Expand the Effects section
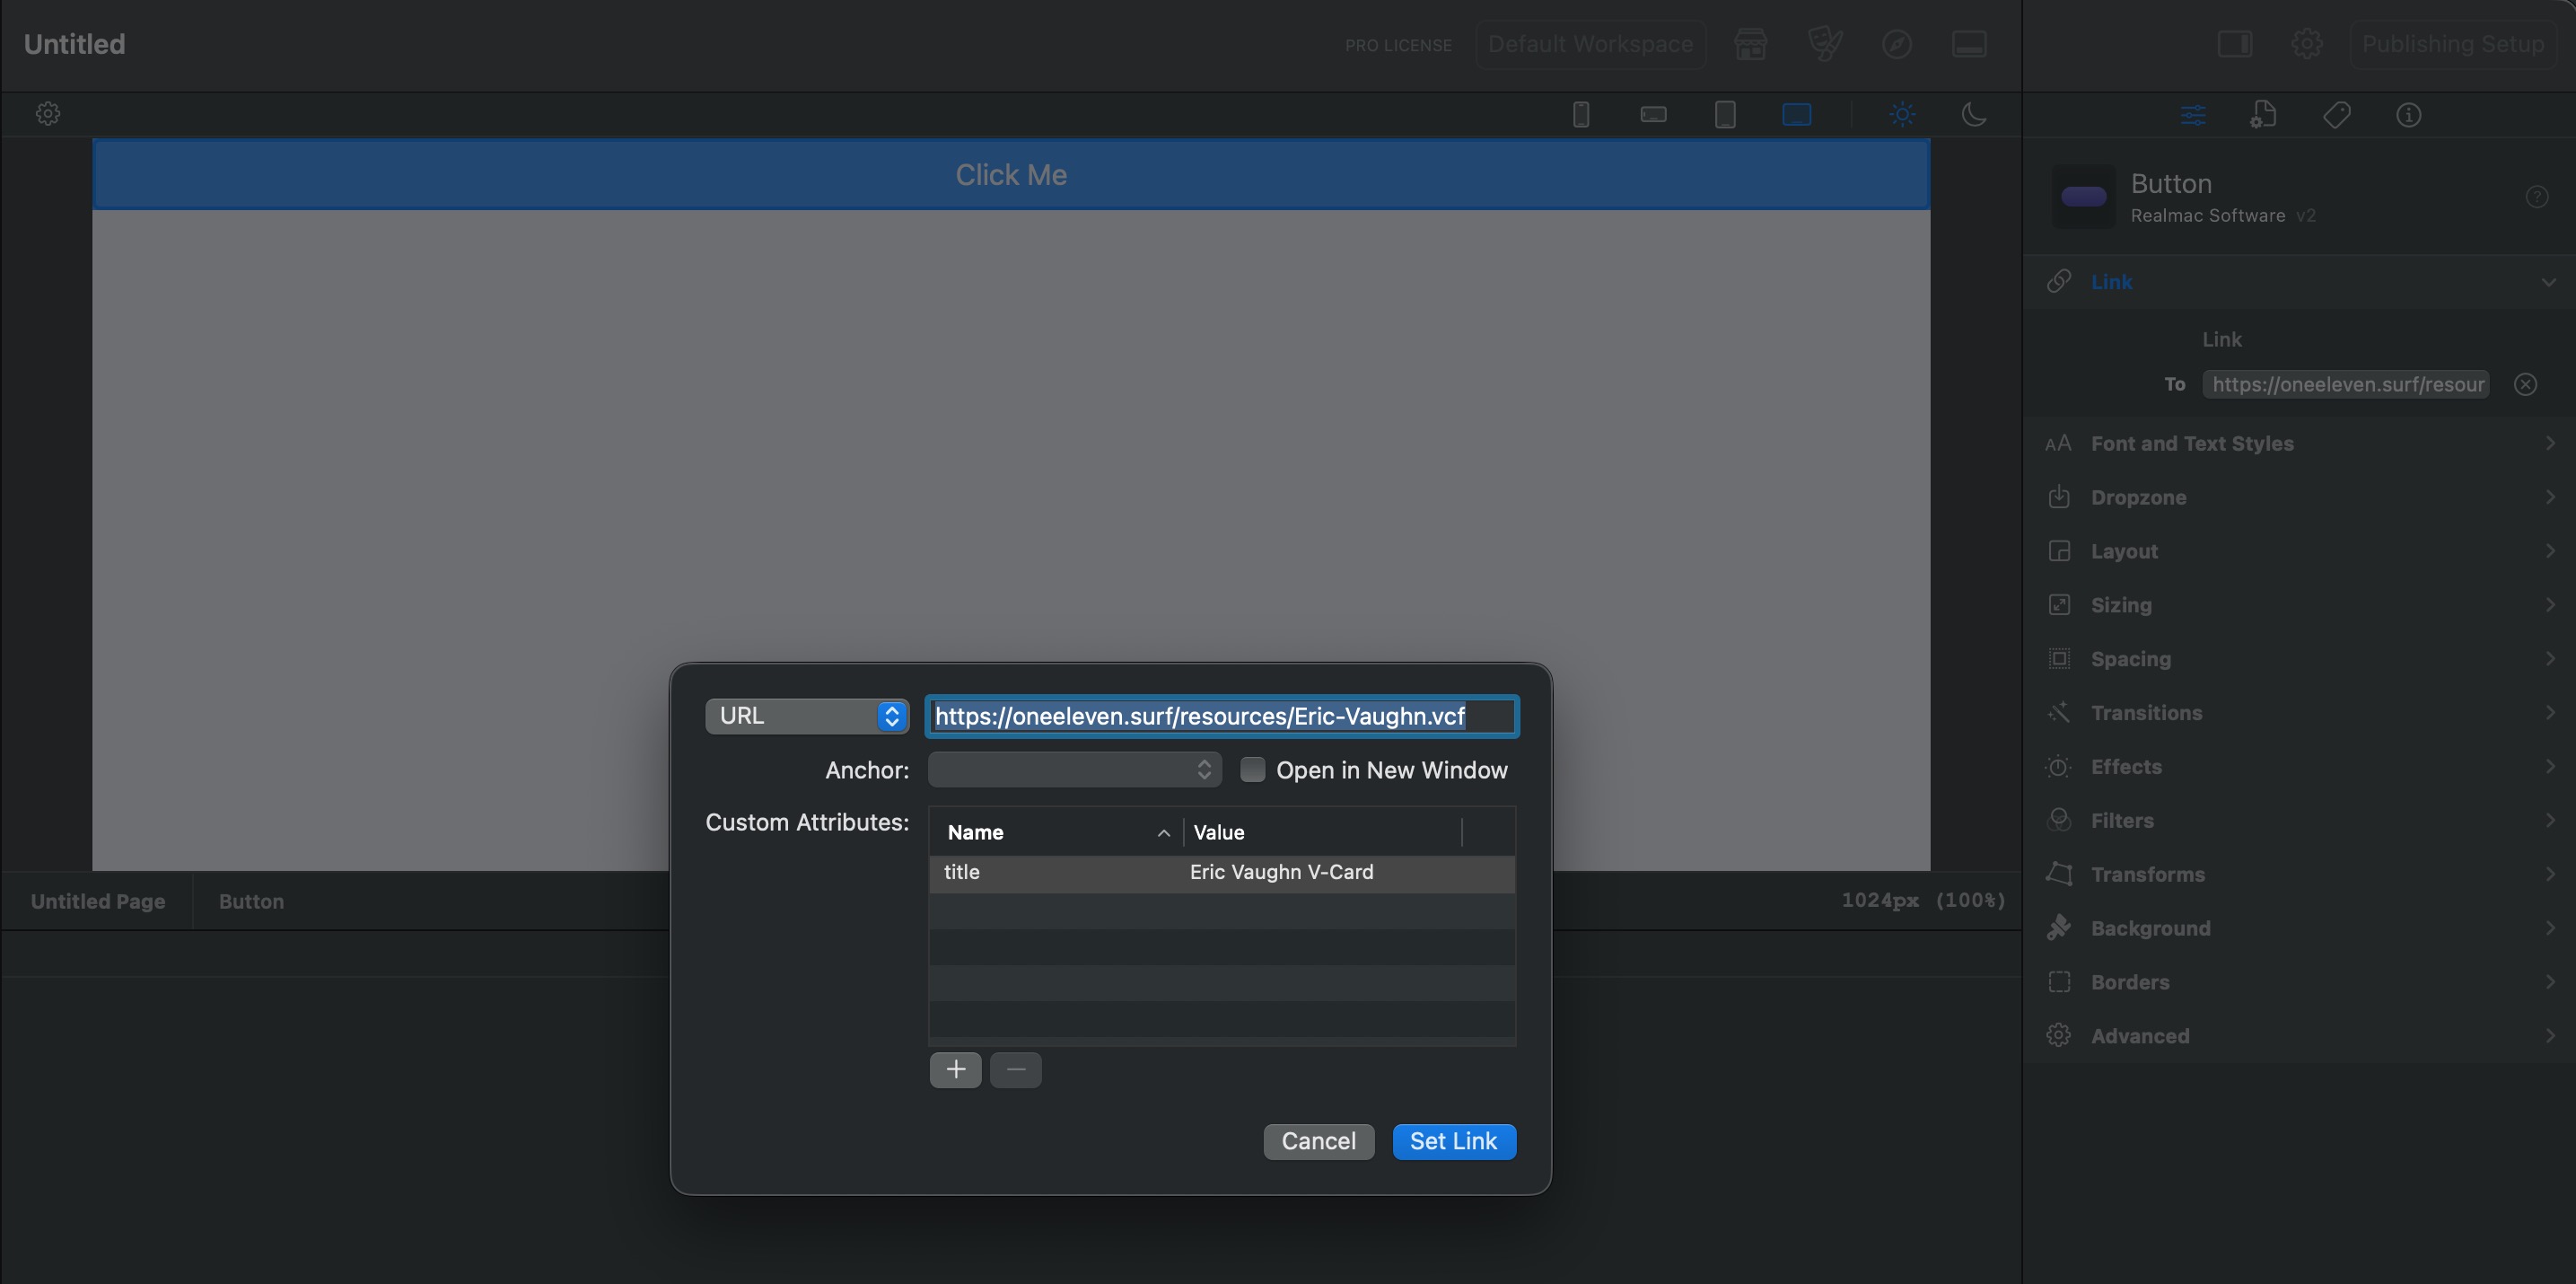This screenshot has width=2576, height=1284. (x=2299, y=767)
